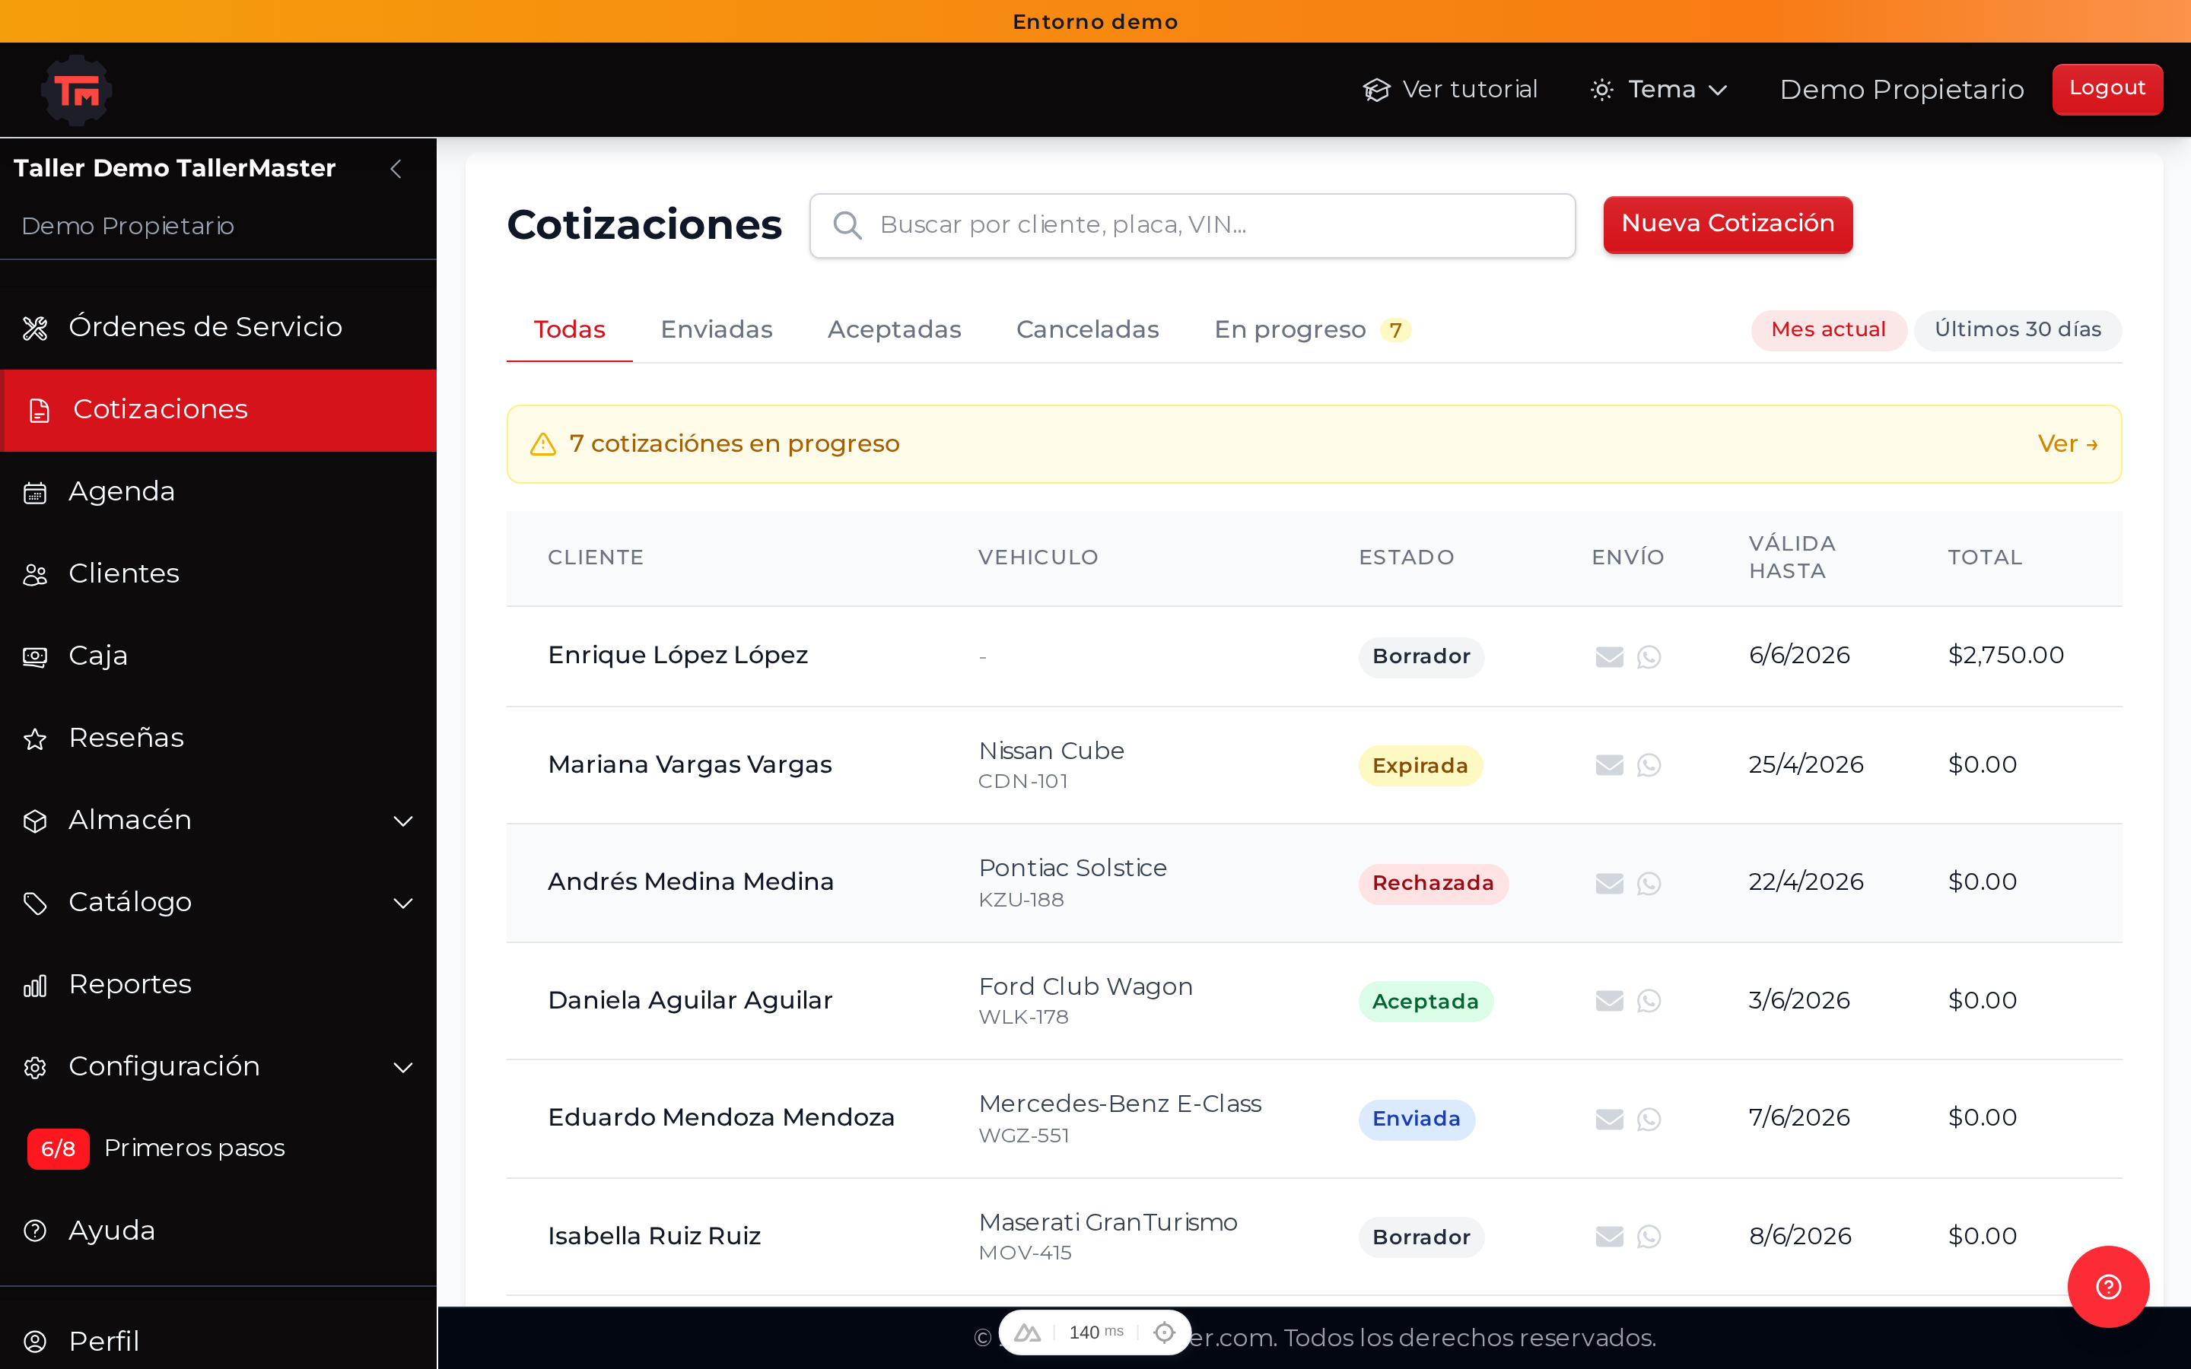Toggle the Mes actual filter
This screenshot has width=2191, height=1369.
tap(1828, 329)
